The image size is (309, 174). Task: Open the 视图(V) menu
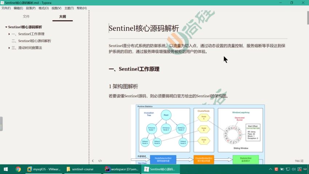(x=56, y=8)
